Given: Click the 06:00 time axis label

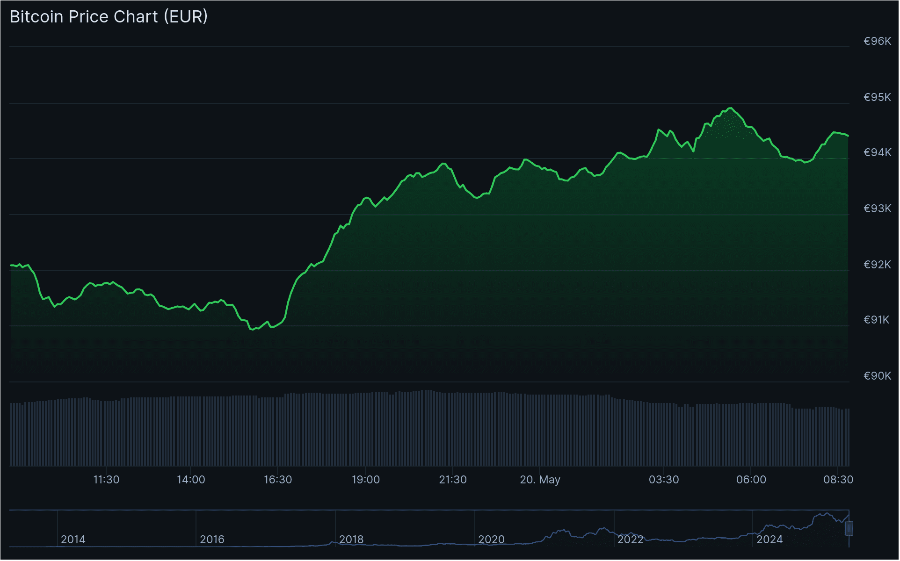Looking at the screenshot, I should [x=752, y=480].
